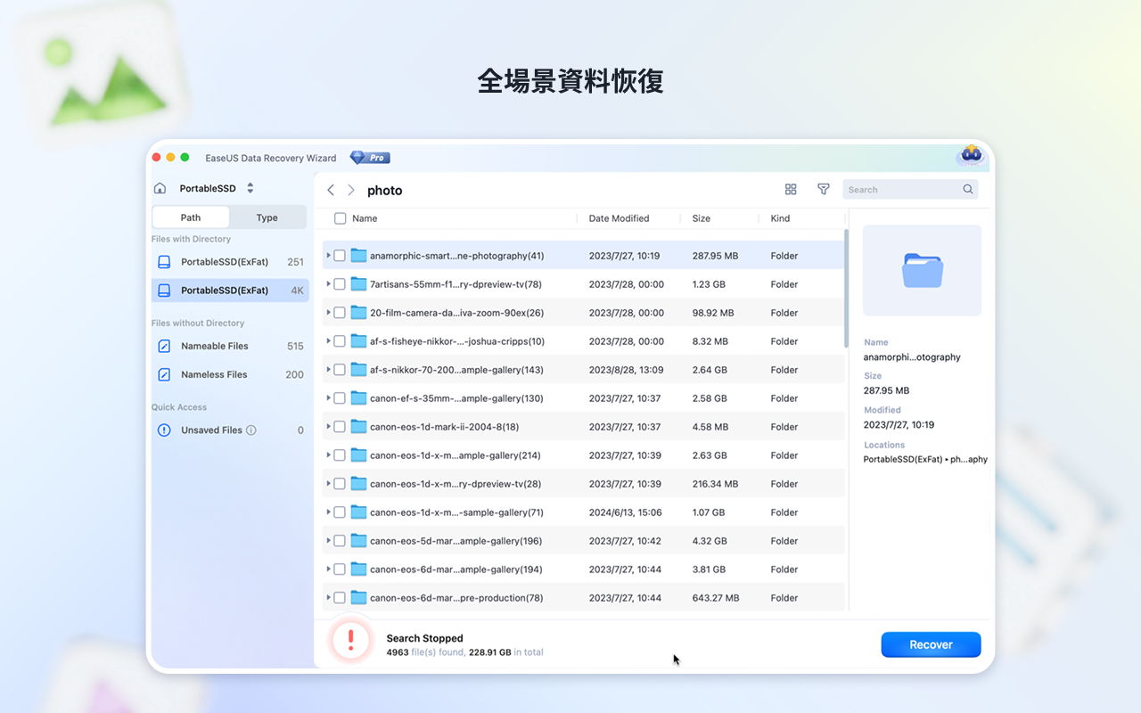This screenshot has width=1141, height=713.
Task: Expand the anamorphic-smart...ne-photography(41) folder
Action: click(328, 256)
